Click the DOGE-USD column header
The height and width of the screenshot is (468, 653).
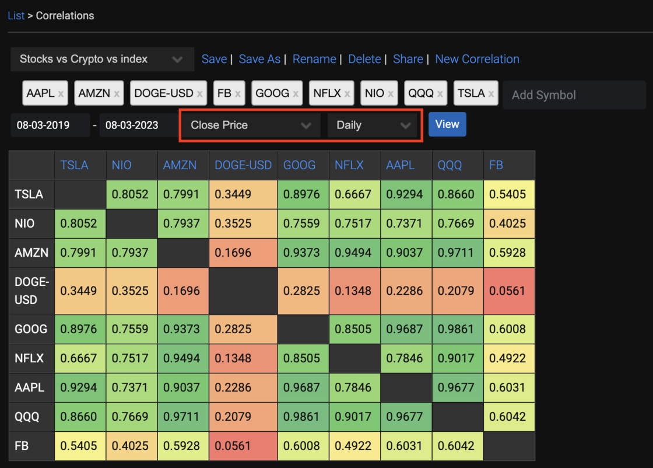[243, 165]
